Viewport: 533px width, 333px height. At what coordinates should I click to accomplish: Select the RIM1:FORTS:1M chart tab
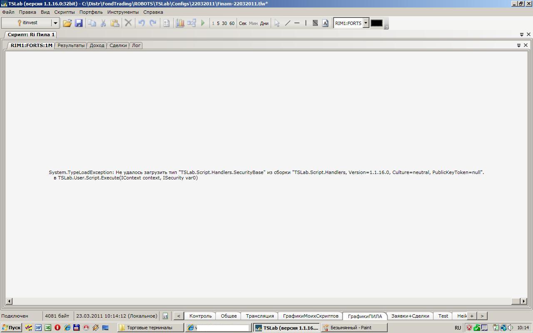pyautogui.click(x=31, y=45)
